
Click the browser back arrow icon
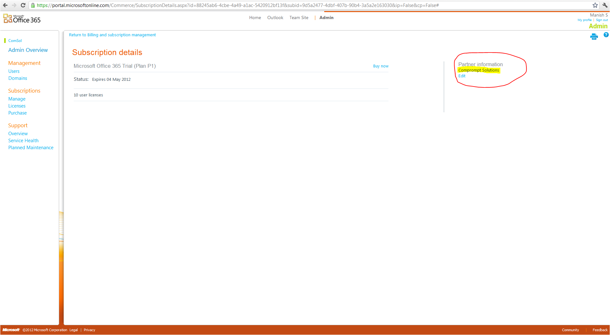click(5, 5)
